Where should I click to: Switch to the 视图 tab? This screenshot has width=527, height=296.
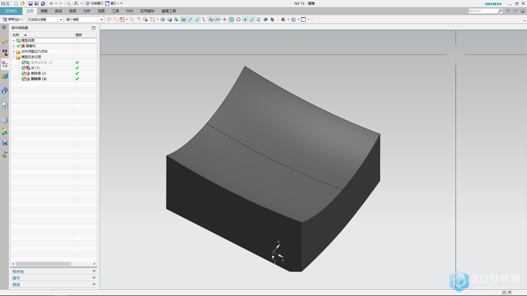pyautogui.click(x=101, y=11)
